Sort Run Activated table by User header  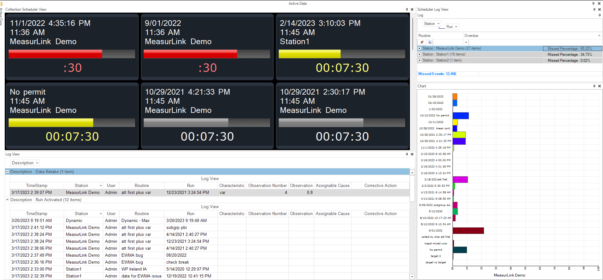tap(111, 214)
